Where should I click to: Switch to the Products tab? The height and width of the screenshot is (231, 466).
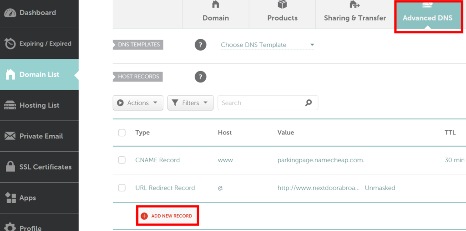[282, 14]
